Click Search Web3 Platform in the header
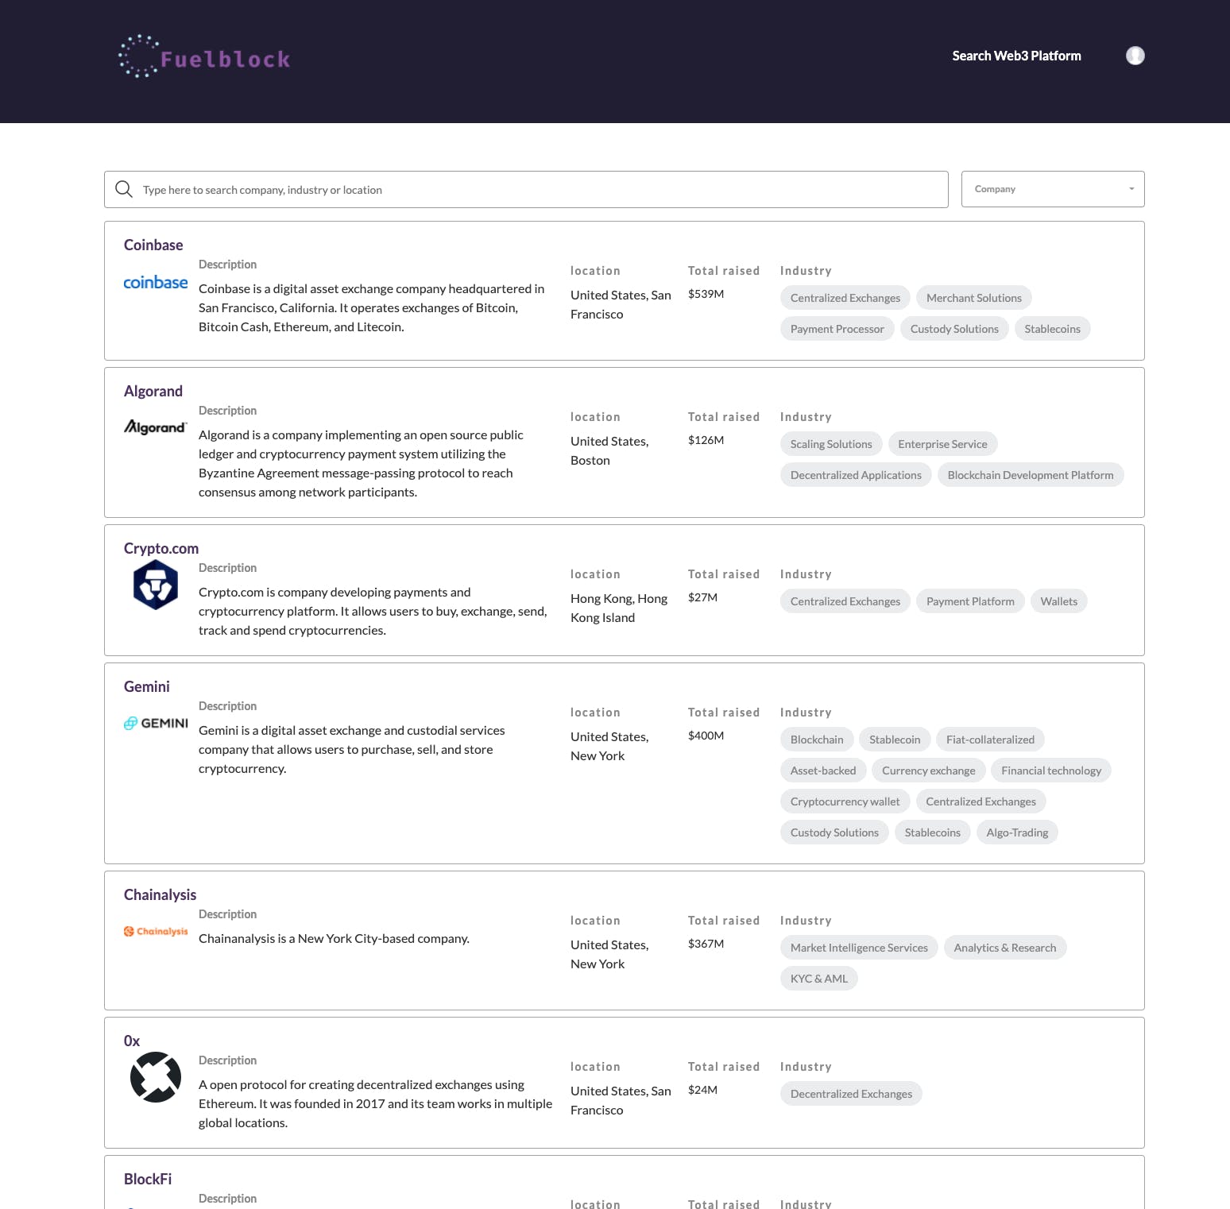This screenshot has width=1230, height=1209. [x=1016, y=56]
